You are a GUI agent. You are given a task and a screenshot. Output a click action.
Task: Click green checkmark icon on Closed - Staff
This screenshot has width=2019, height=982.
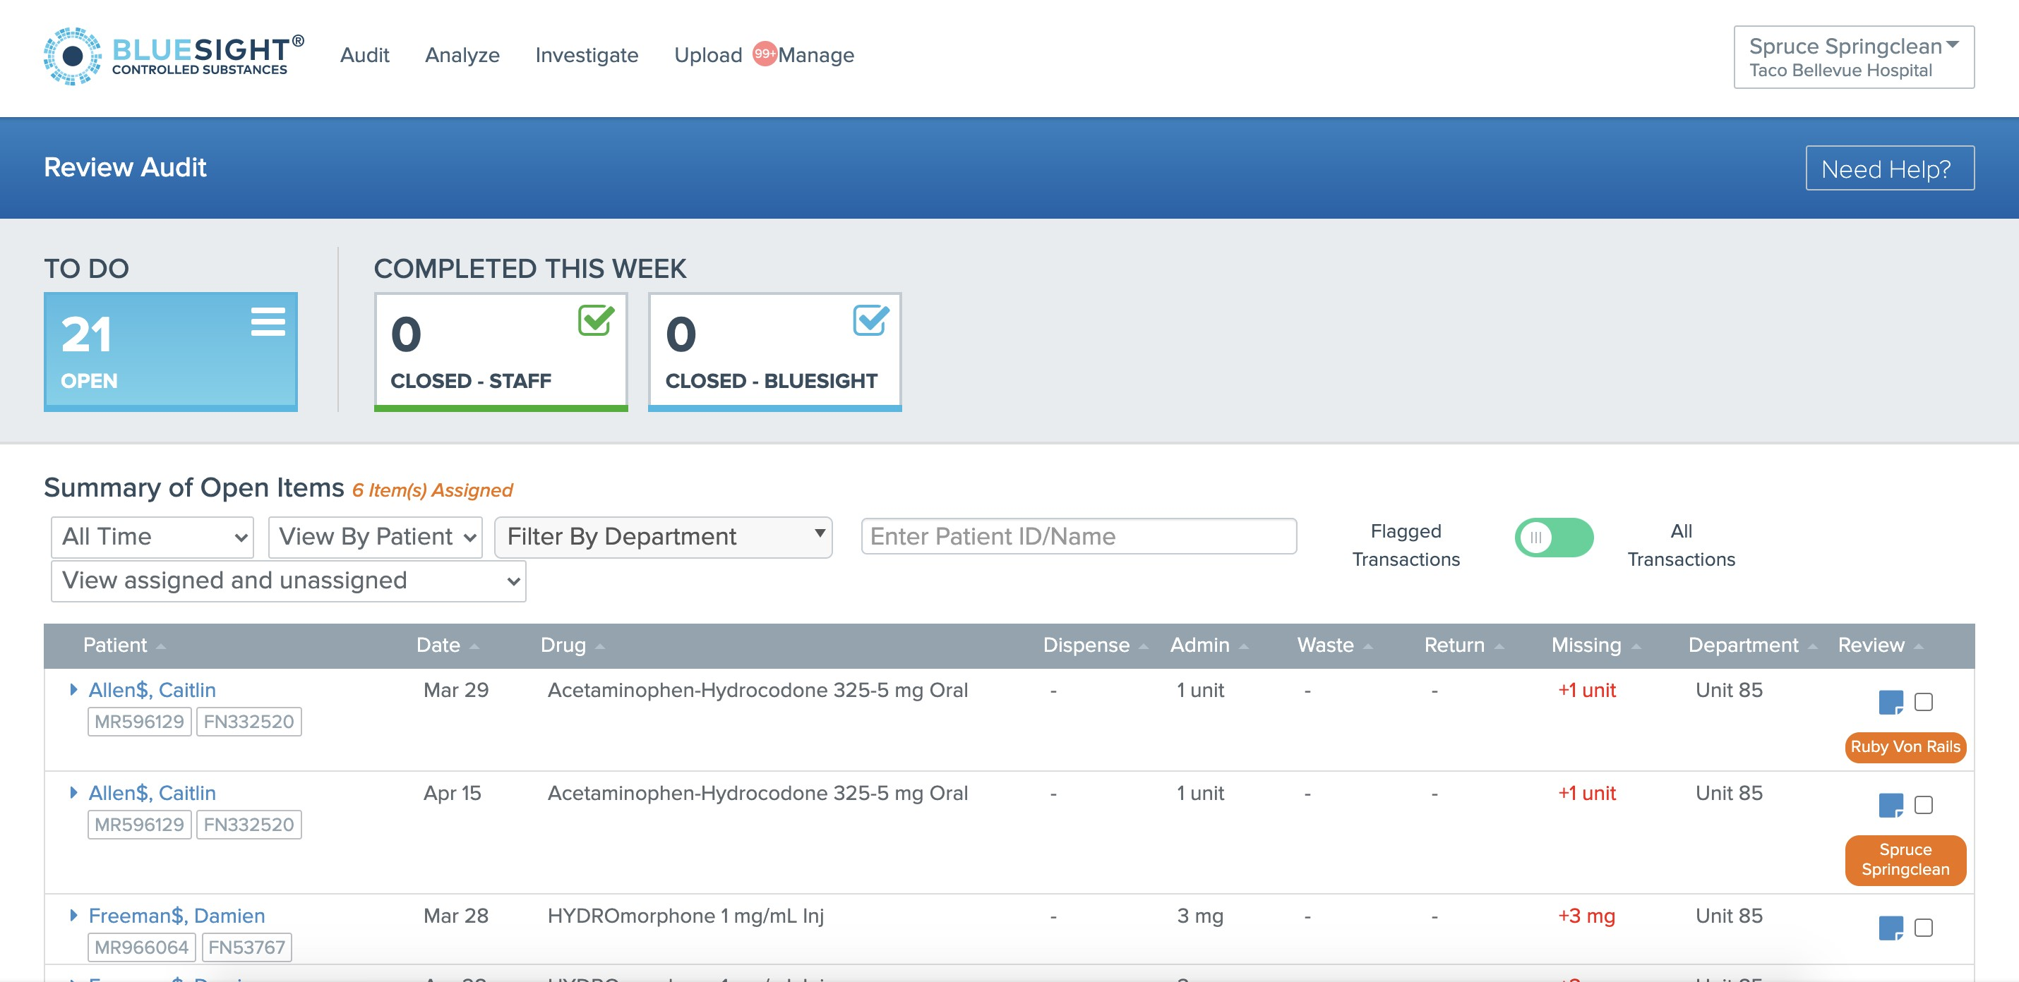click(596, 320)
